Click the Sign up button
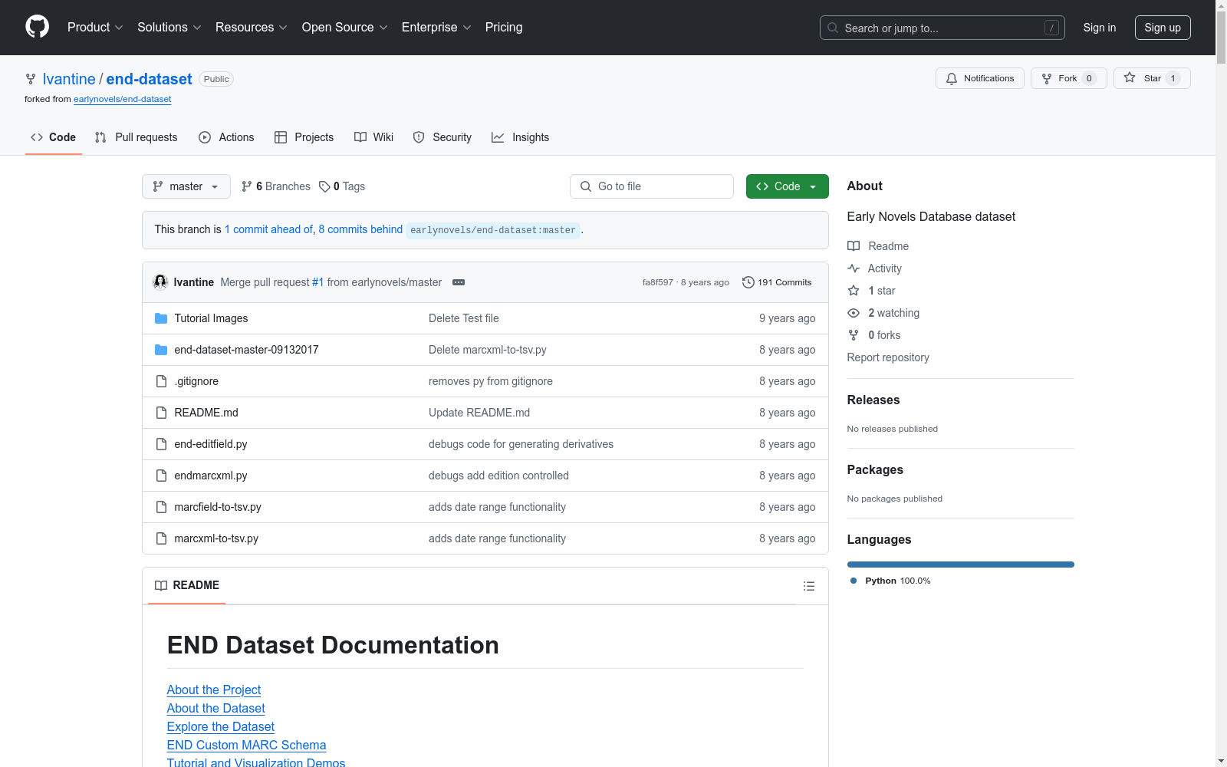The image size is (1227, 767). (x=1163, y=28)
